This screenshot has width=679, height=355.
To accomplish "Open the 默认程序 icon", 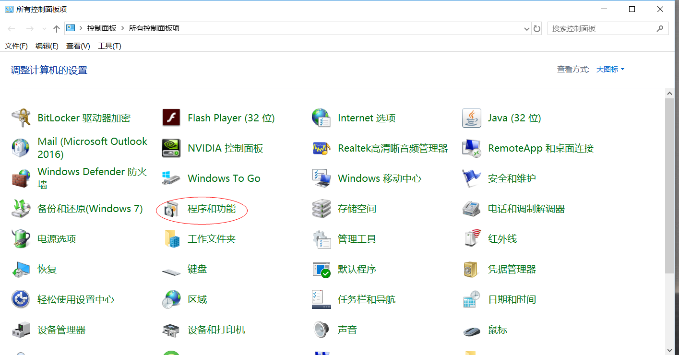I will [x=322, y=269].
